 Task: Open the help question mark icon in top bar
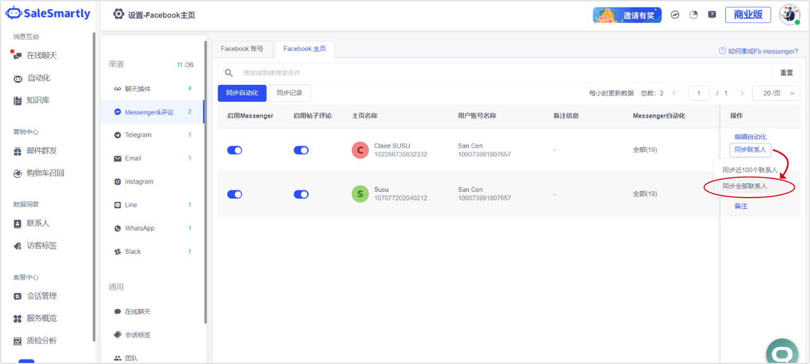[712, 15]
